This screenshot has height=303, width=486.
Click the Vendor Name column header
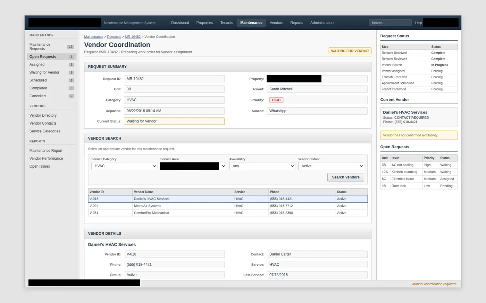pos(183,192)
